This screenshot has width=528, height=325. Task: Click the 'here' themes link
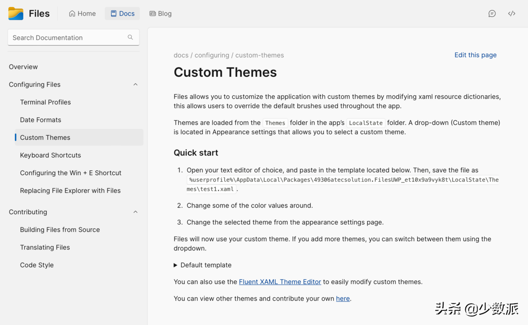[343, 299]
